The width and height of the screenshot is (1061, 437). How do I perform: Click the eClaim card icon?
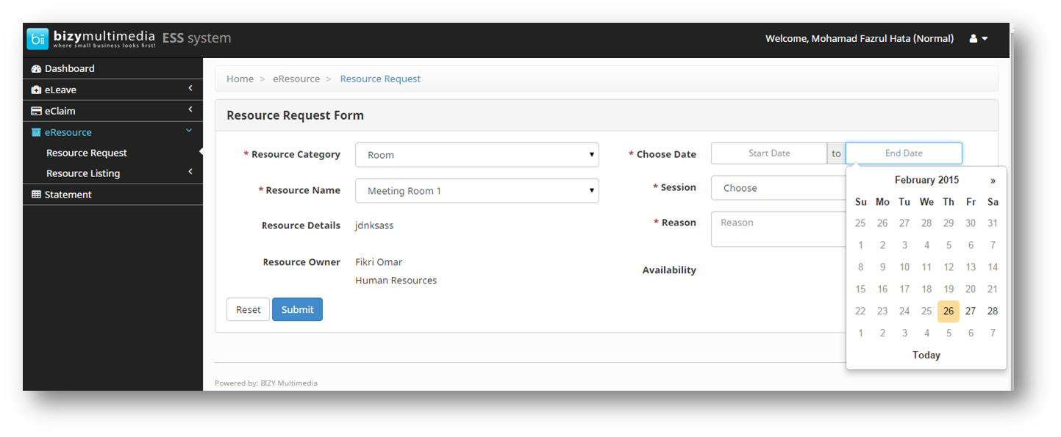click(x=36, y=111)
